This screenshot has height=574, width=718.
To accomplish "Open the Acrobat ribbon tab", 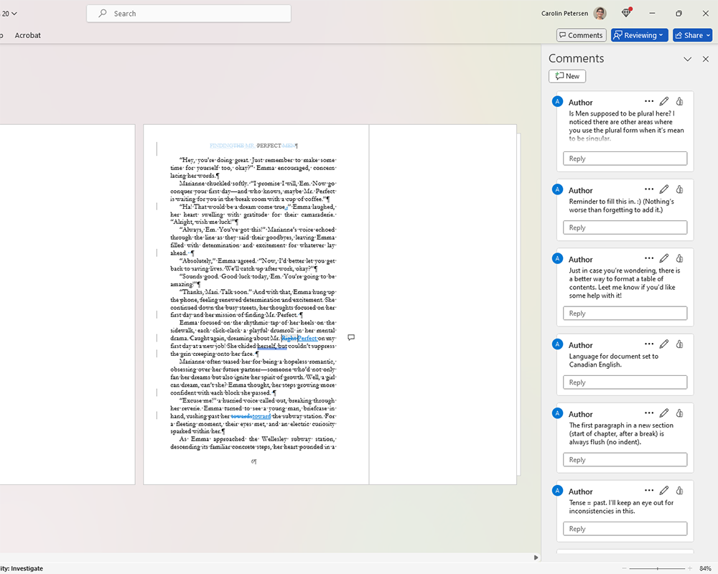I will (x=27, y=35).
